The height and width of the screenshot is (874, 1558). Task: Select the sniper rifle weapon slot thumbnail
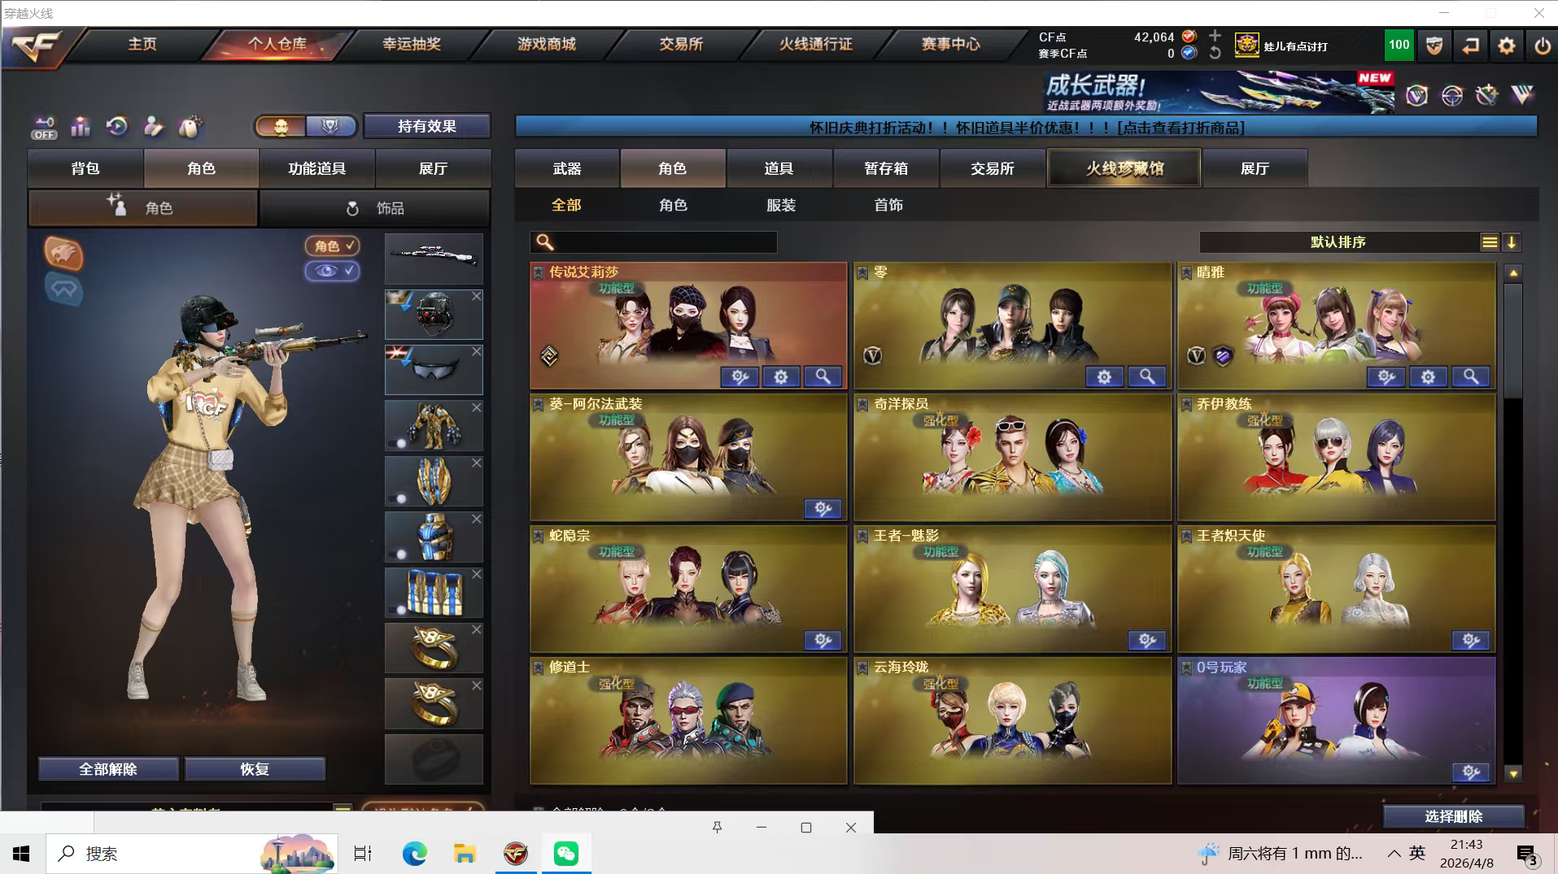434,258
